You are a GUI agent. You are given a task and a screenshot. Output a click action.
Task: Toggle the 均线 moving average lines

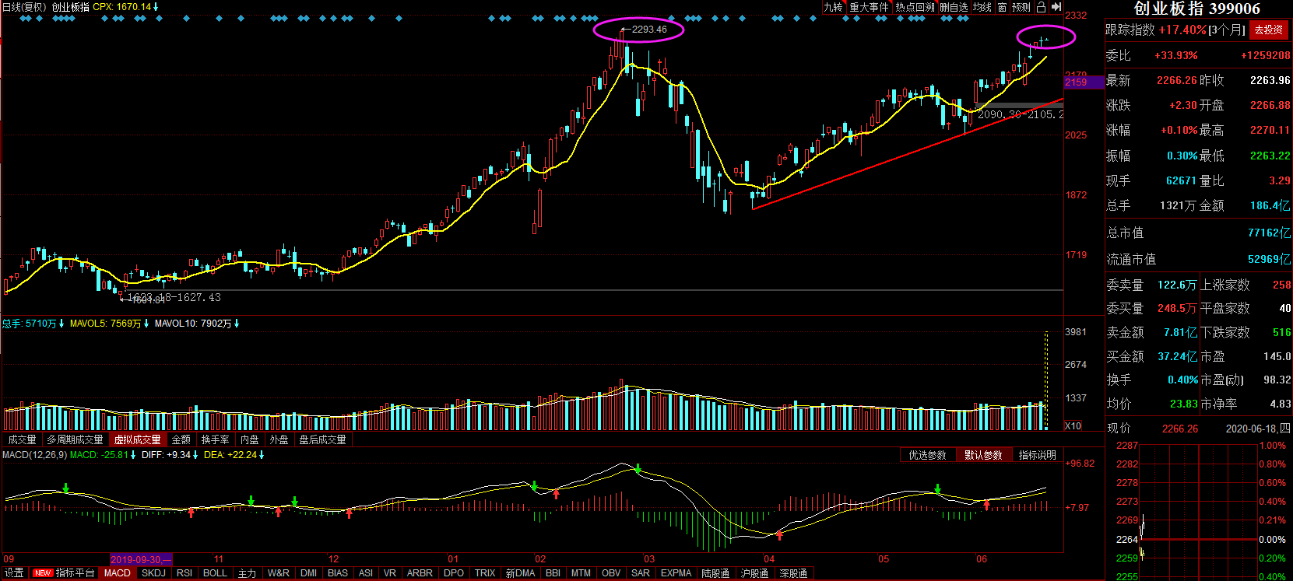pos(982,7)
